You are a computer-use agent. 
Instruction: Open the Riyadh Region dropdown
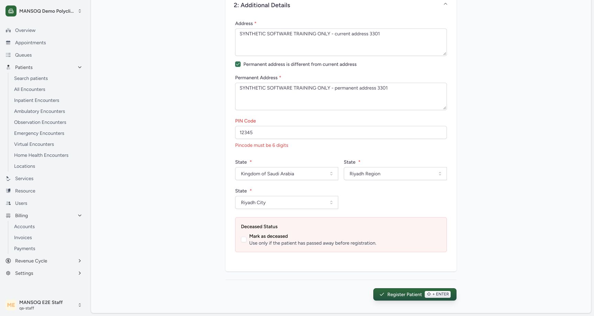(395, 174)
